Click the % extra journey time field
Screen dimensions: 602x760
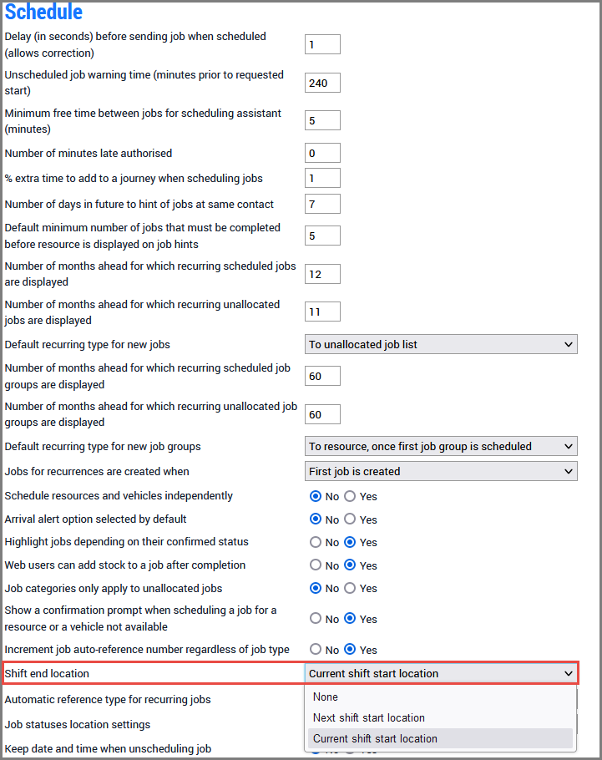322,178
